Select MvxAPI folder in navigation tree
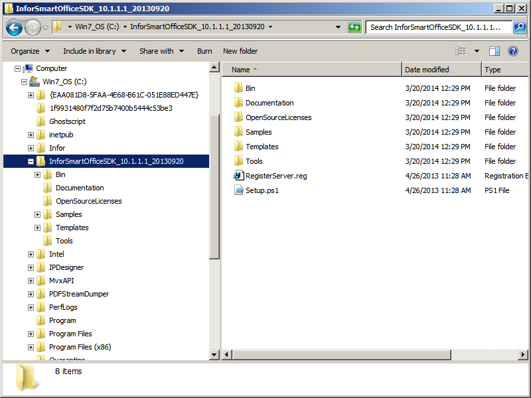531x398 pixels. 61,281
